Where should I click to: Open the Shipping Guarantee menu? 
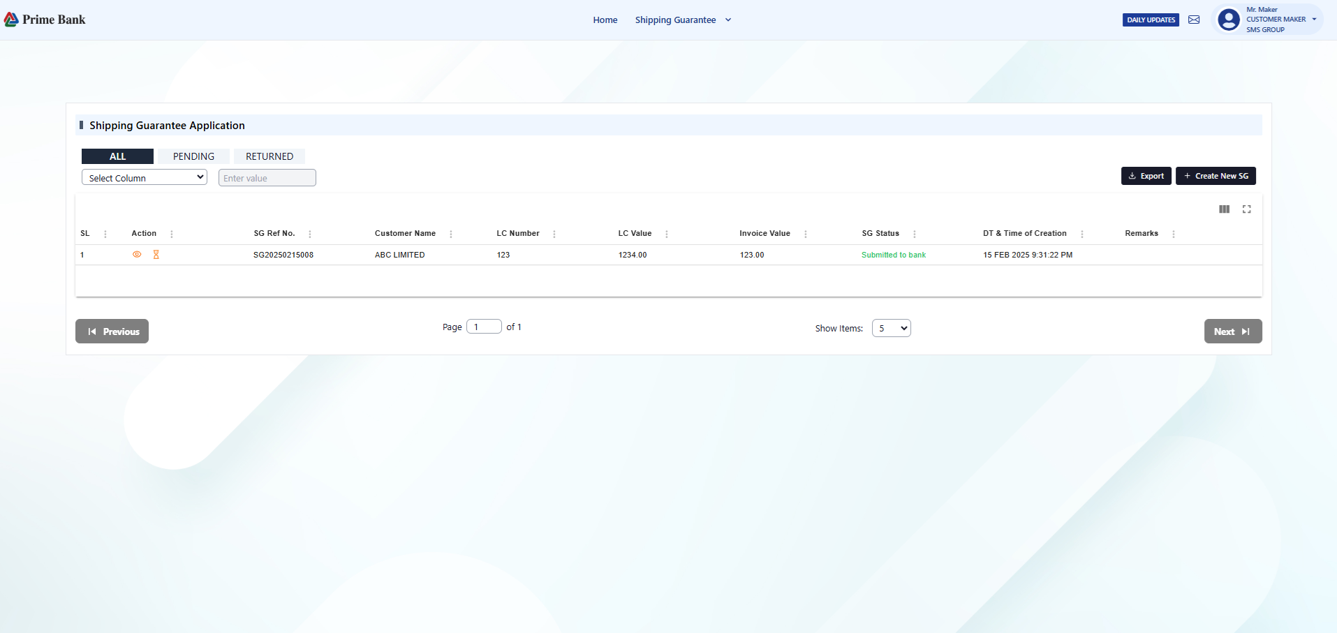point(675,20)
